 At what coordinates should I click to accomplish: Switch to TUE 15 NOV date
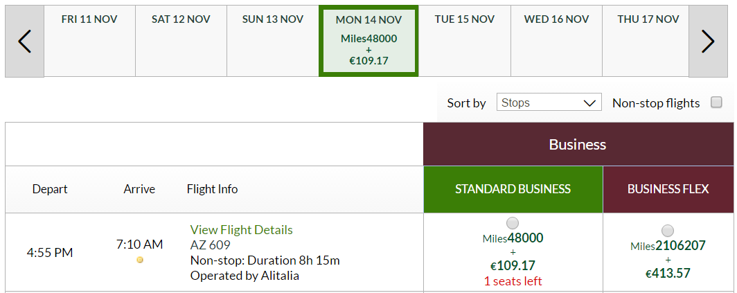(x=464, y=41)
